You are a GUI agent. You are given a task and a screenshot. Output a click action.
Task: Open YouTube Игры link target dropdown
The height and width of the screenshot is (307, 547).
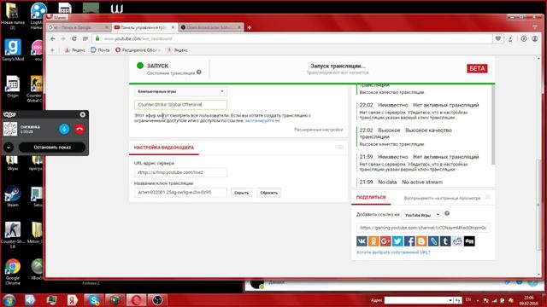point(421,215)
